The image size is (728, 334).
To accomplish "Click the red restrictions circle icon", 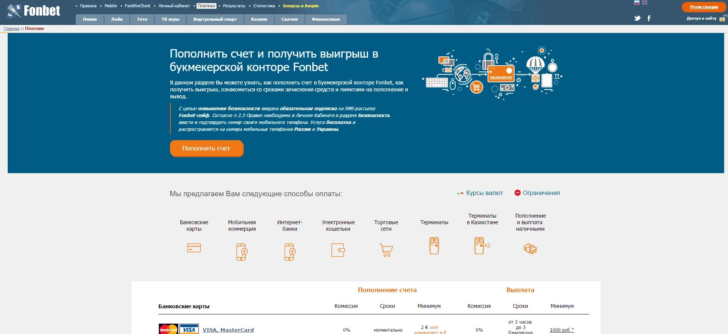I will [x=518, y=193].
